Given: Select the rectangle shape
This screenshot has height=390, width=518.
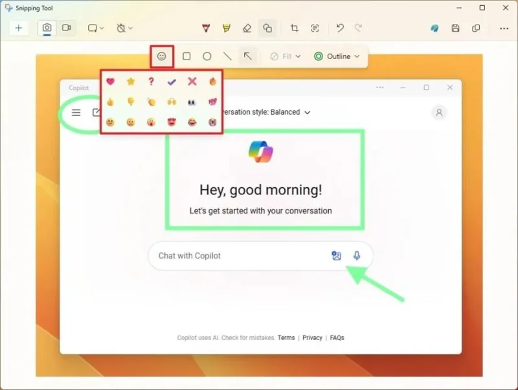Looking at the screenshot, I should 186,56.
